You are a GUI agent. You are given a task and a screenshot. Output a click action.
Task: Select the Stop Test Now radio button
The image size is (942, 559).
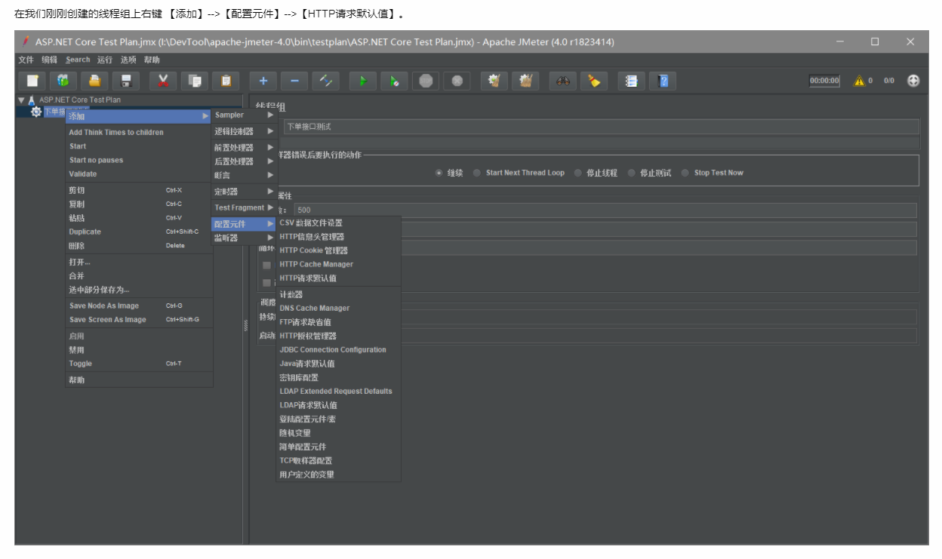click(x=685, y=173)
